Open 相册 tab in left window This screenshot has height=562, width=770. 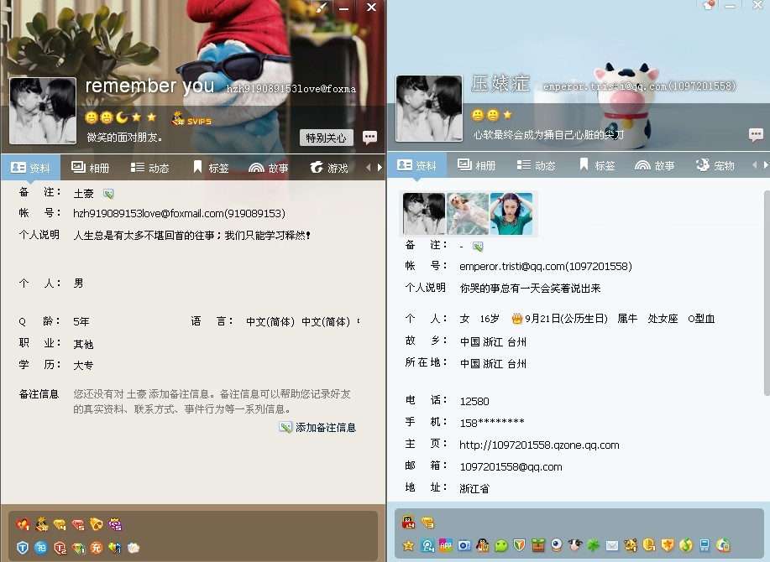pyautogui.click(x=91, y=168)
